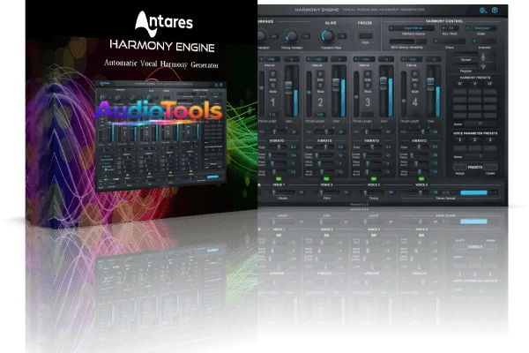Click the Voice 3 Pan slider
The image size is (529, 353).
371,131
